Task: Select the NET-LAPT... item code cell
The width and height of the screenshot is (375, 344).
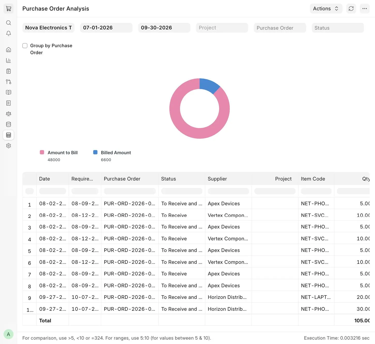Action: point(316,297)
